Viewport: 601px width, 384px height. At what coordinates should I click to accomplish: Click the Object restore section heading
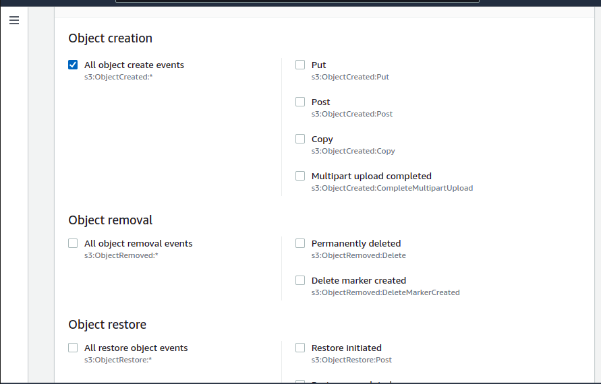pyautogui.click(x=107, y=325)
